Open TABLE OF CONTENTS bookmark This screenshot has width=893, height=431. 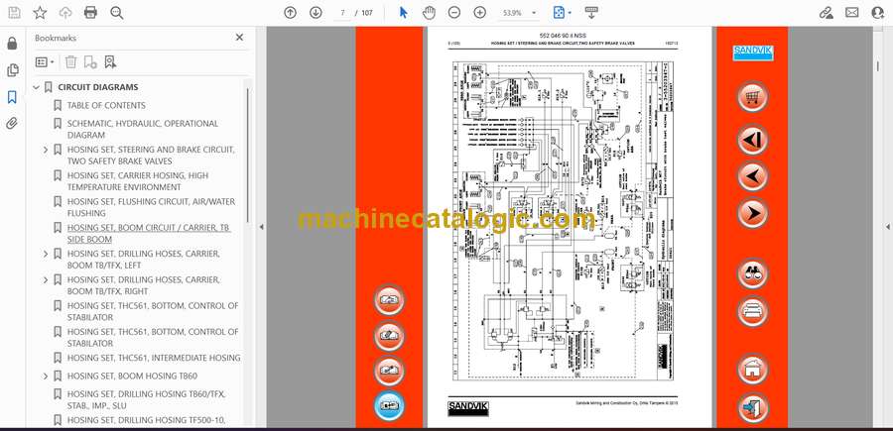tap(106, 105)
